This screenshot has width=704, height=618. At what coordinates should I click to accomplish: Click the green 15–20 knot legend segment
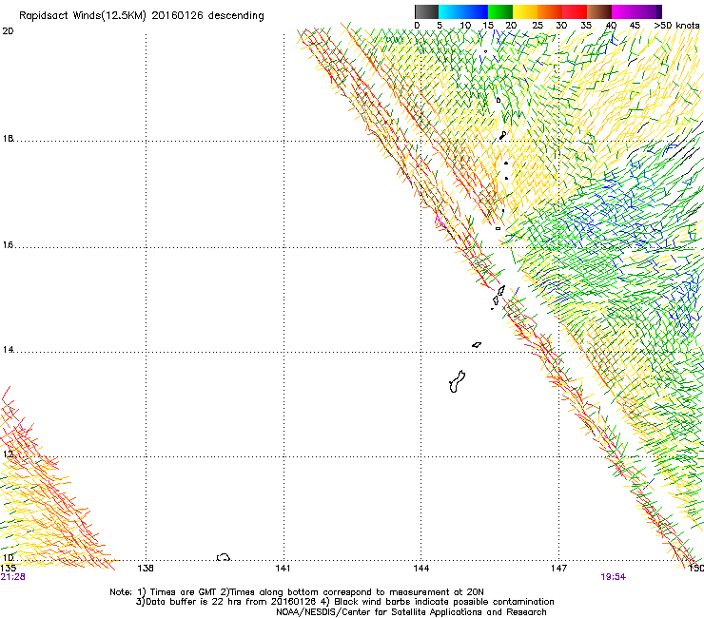coord(500,11)
